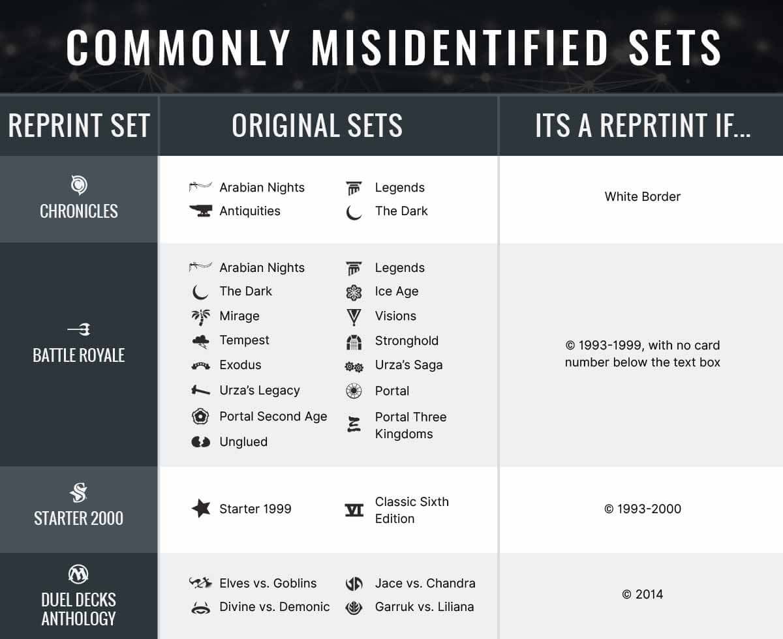Viewport: 783px width, 639px height.
Task: Click the Starter 2000 S-shaped icon
Action: pos(79,492)
